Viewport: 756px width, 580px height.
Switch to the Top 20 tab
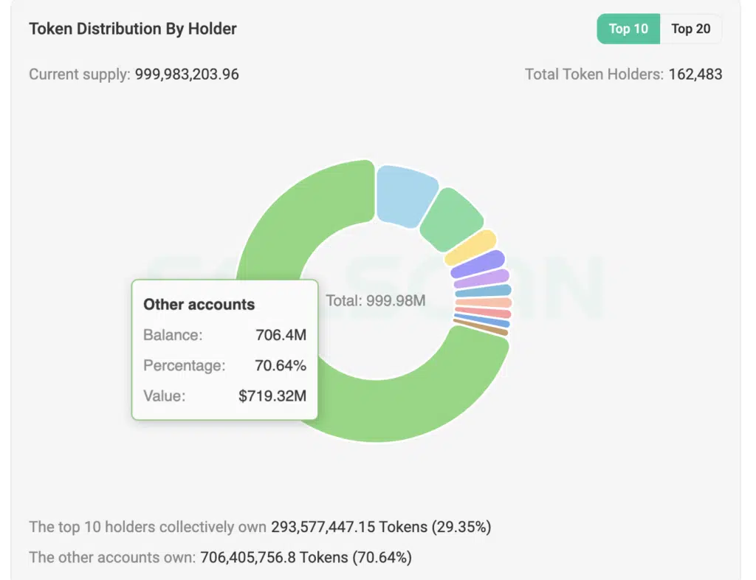(690, 30)
